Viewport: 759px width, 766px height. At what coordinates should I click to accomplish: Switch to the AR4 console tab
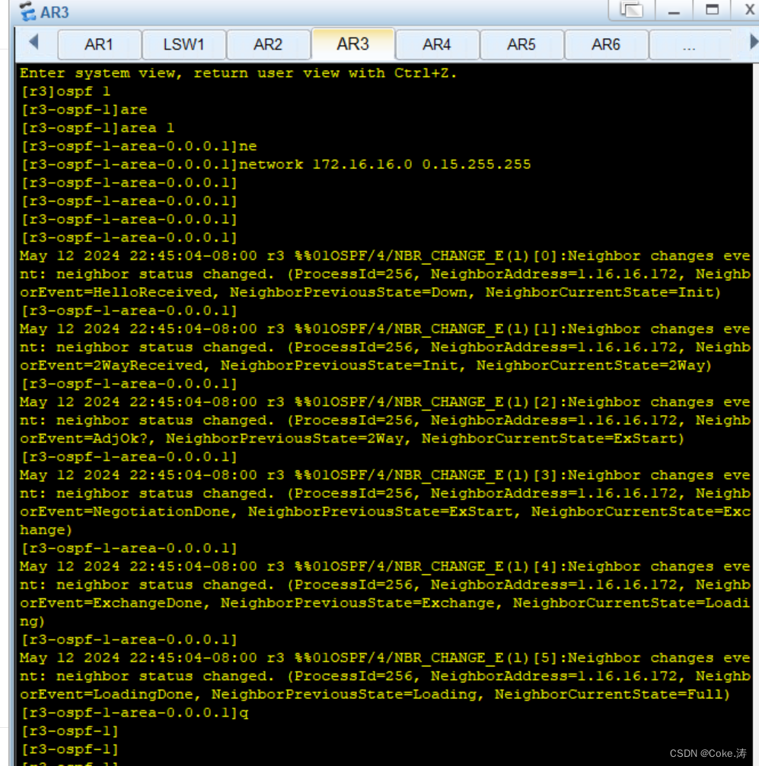pyautogui.click(x=437, y=45)
